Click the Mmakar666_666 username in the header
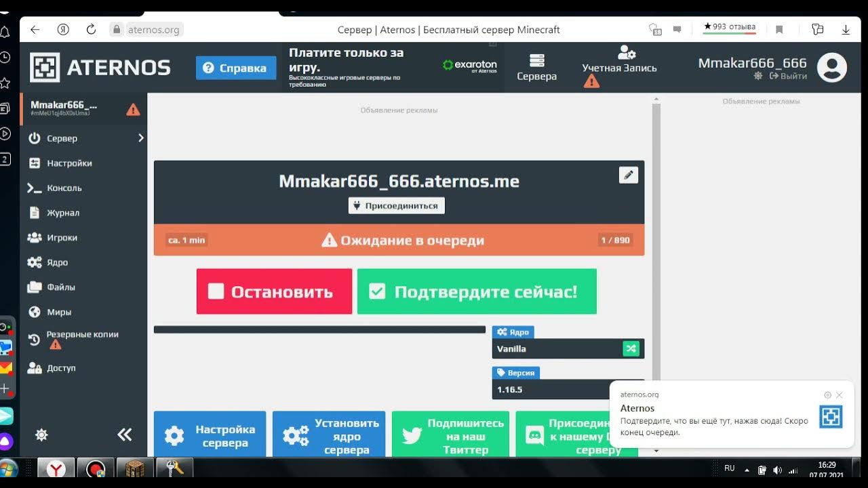 point(752,63)
